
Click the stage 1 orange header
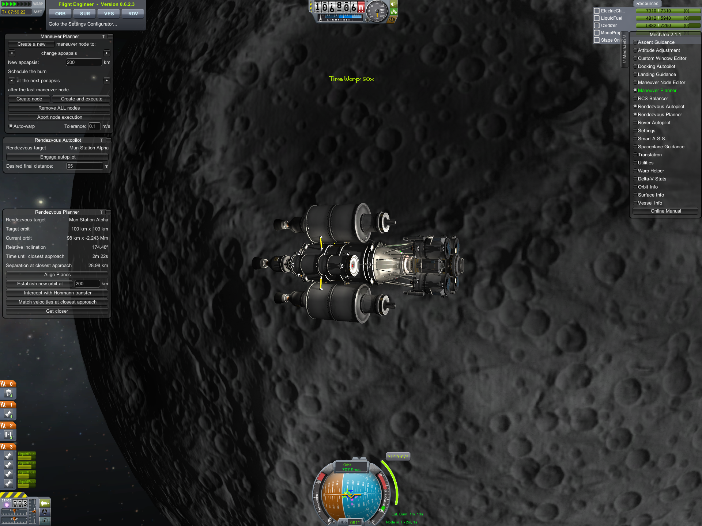click(x=8, y=405)
